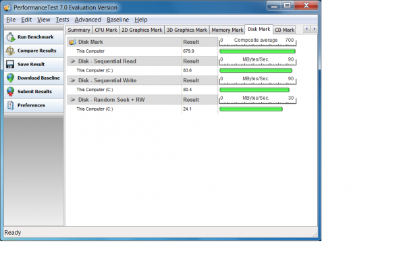Click the Submit Results label
Image resolution: width=405 pixels, height=253 pixels.
[x=34, y=91]
